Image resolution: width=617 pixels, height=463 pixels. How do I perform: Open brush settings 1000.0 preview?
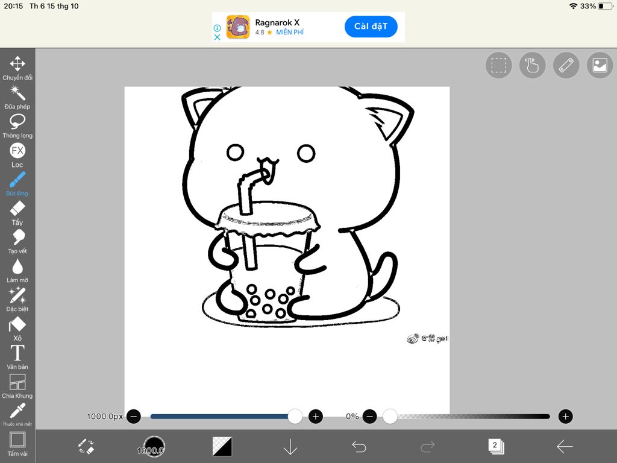(x=154, y=447)
